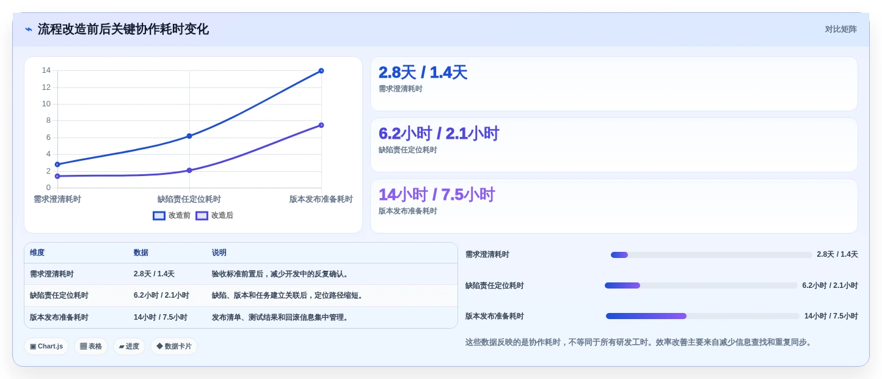Click progress value 6.2小时 / 2.1小时

click(830, 285)
